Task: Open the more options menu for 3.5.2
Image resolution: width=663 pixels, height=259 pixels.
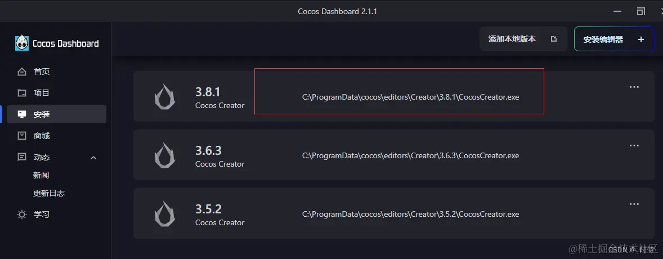Action: coord(634,204)
